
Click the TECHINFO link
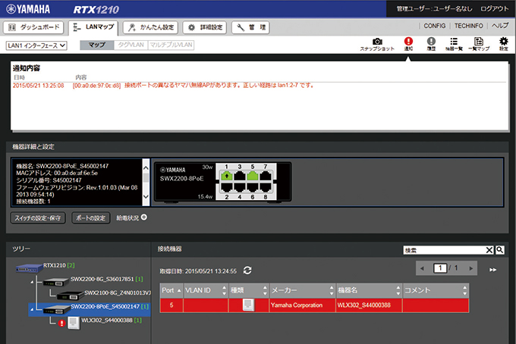469,26
